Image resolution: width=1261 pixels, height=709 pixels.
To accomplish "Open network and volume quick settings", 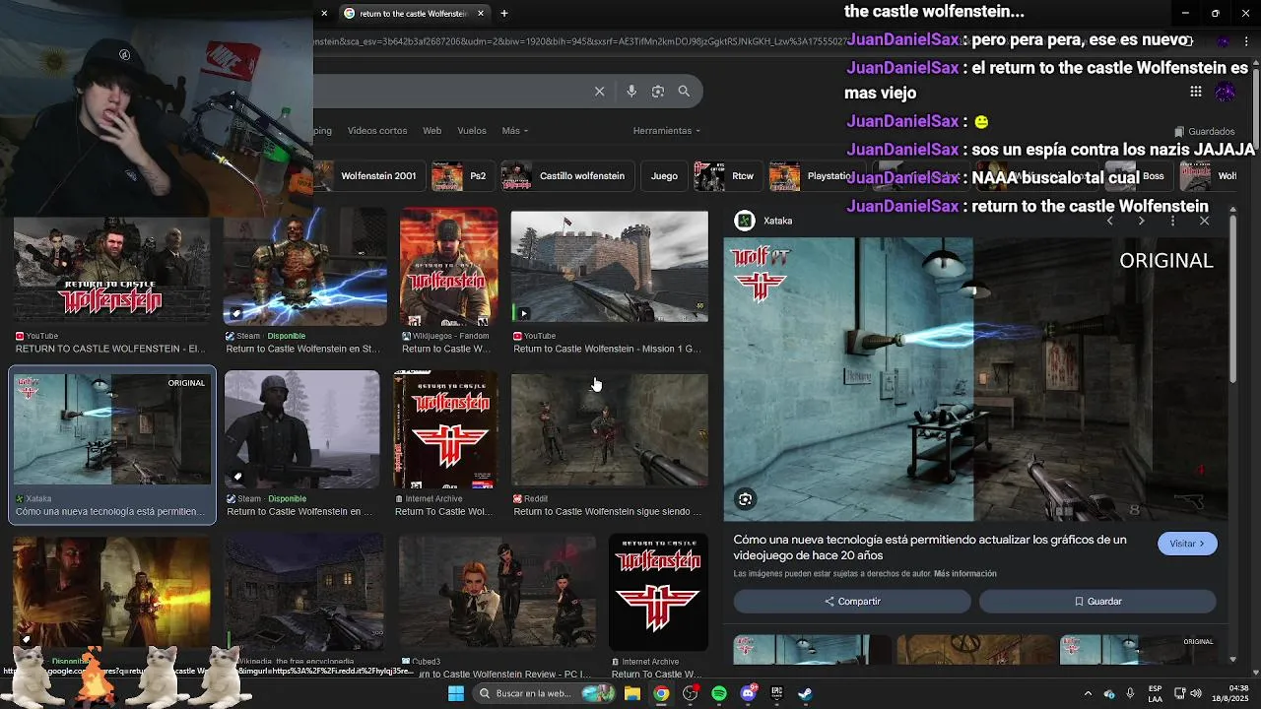I will (x=1190, y=693).
